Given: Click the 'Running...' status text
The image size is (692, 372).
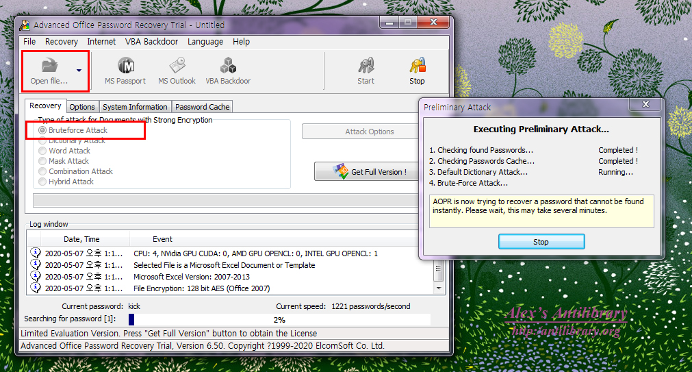Looking at the screenshot, I should (615, 173).
